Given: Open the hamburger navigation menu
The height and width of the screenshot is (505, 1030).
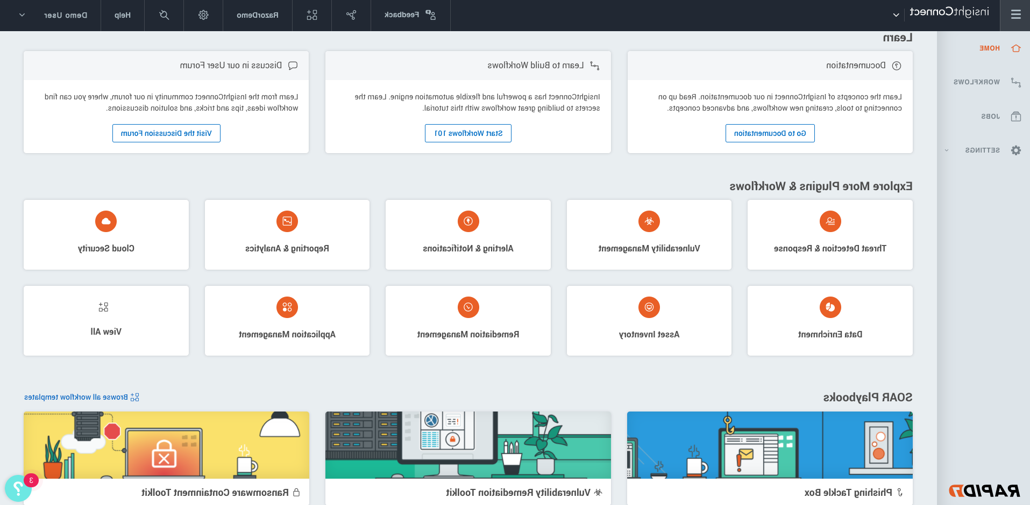Looking at the screenshot, I should (1015, 15).
